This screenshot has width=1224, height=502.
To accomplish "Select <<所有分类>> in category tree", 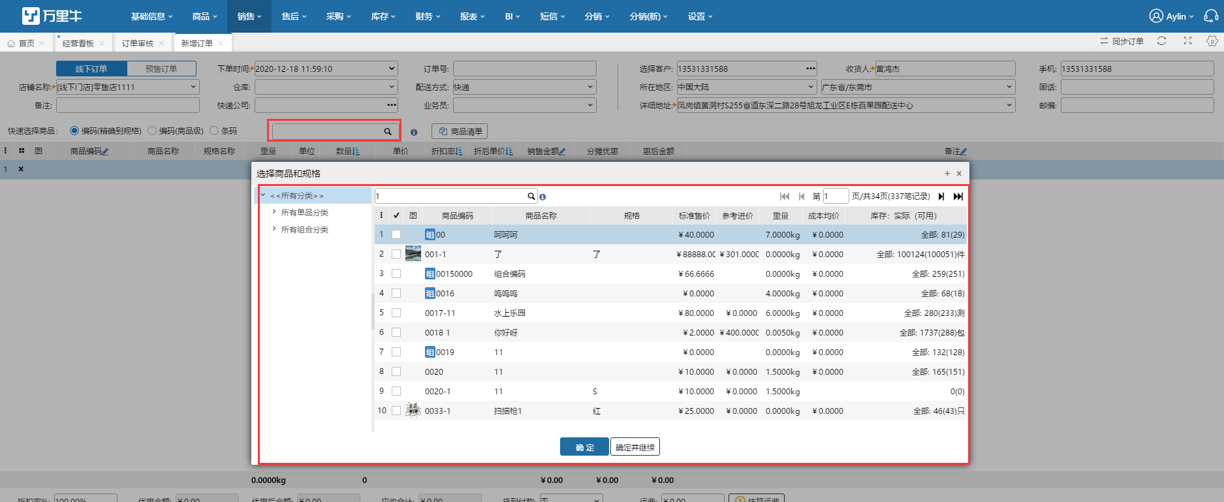I will click(x=297, y=196).
